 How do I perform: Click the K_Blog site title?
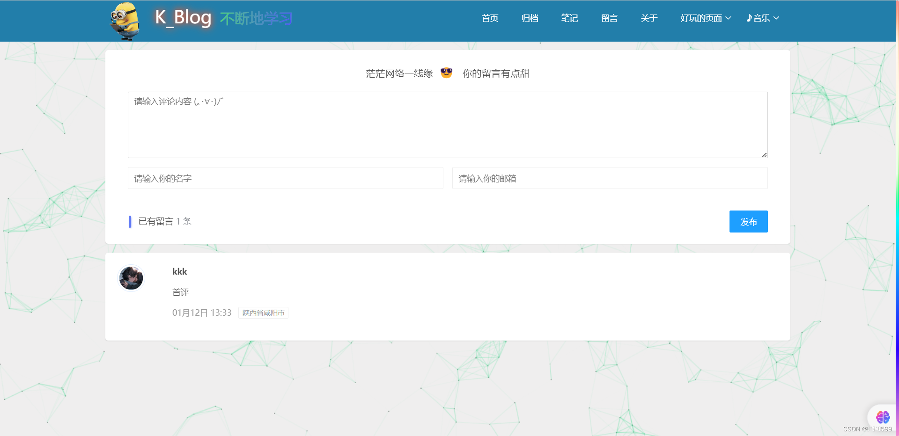click(x=183, y=18)
